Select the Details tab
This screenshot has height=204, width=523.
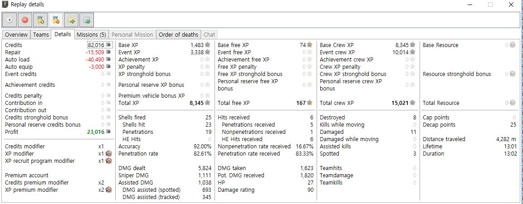(x=63, y=34)
